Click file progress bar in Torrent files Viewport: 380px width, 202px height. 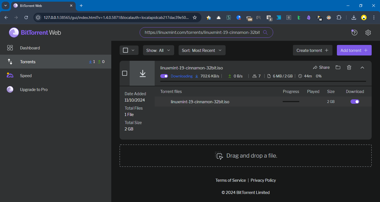coord(291,102)
